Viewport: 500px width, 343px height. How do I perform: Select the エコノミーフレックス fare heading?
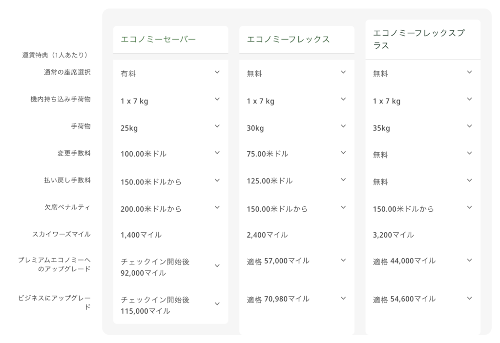click(288, 40)
